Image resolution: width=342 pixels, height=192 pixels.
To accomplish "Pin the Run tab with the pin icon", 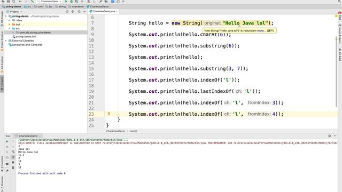I will (x=7, y=171).
